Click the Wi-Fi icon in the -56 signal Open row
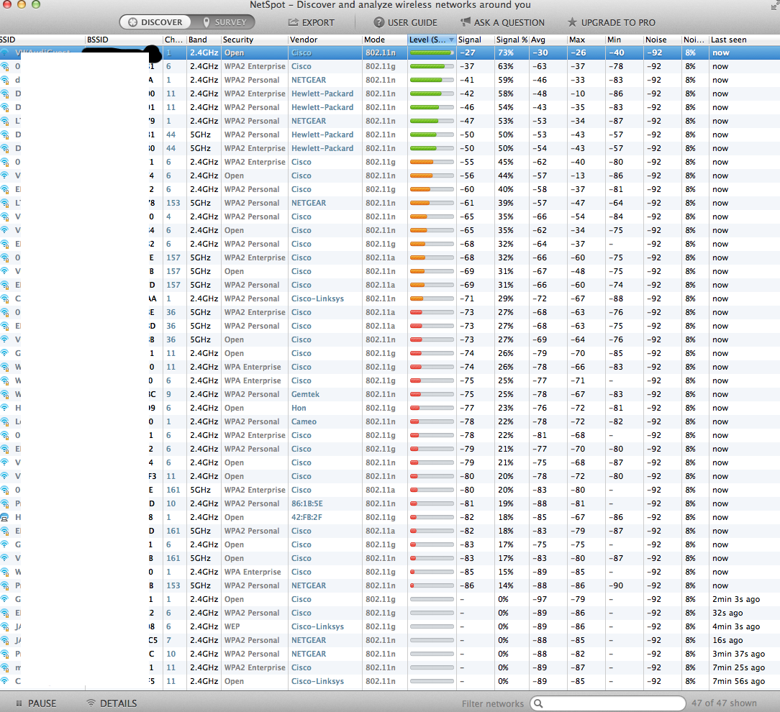 [5, 175]
